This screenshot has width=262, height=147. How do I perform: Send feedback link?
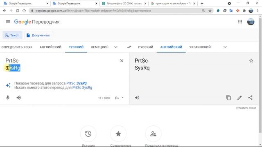coord(246,108)
